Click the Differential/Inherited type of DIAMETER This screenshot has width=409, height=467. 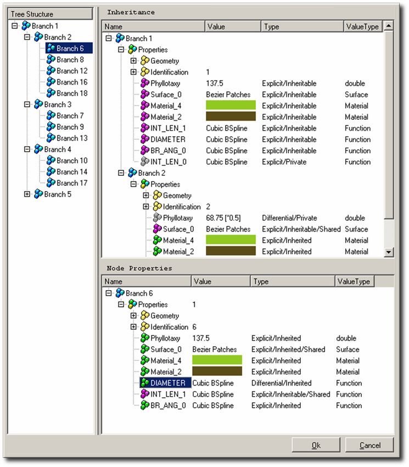click(281, 383)
